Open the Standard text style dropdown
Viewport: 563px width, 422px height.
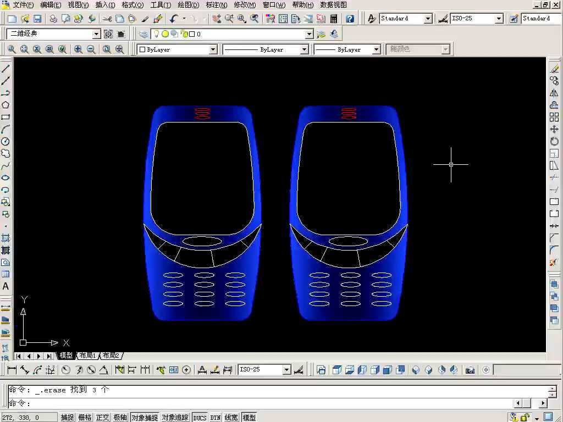(x=428, y=19)
